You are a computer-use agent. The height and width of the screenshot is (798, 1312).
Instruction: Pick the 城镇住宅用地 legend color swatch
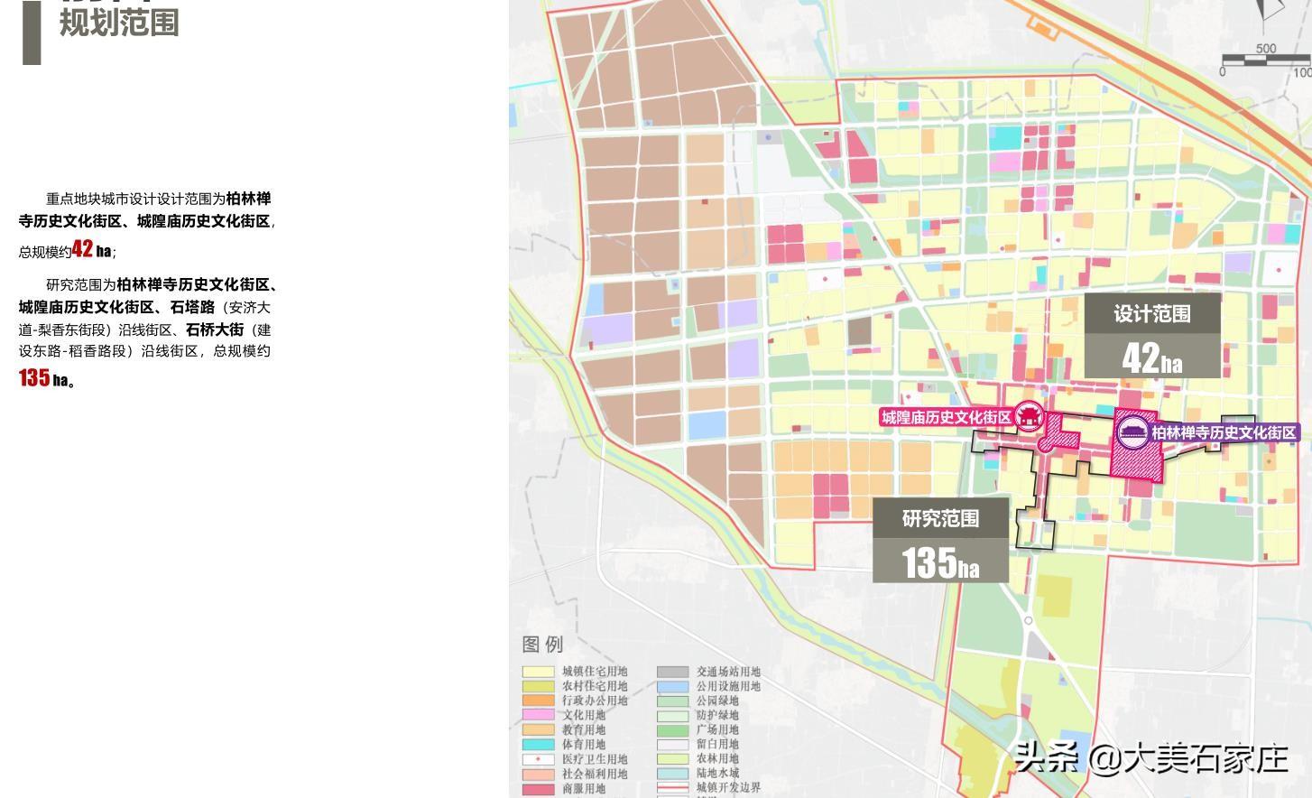pos(538,672)
